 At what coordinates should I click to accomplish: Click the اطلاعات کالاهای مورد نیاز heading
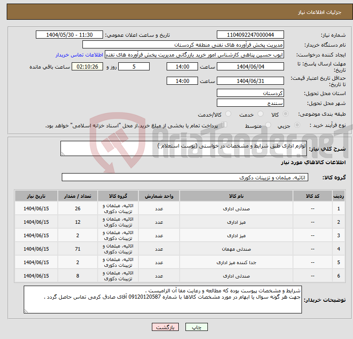pos(313,162)
